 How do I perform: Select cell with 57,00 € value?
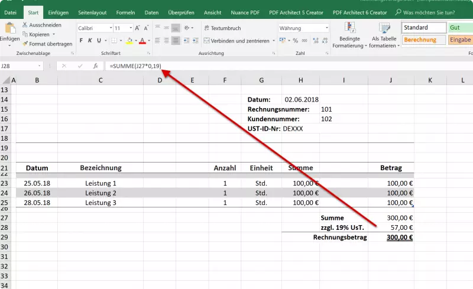(391, 228)
